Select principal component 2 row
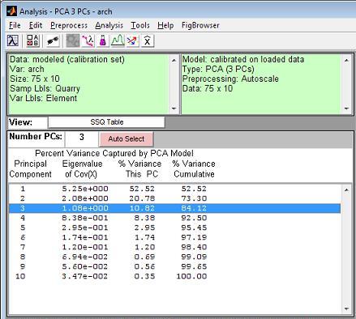Viewport: 356px width, 319px height. tap(174, 198)
